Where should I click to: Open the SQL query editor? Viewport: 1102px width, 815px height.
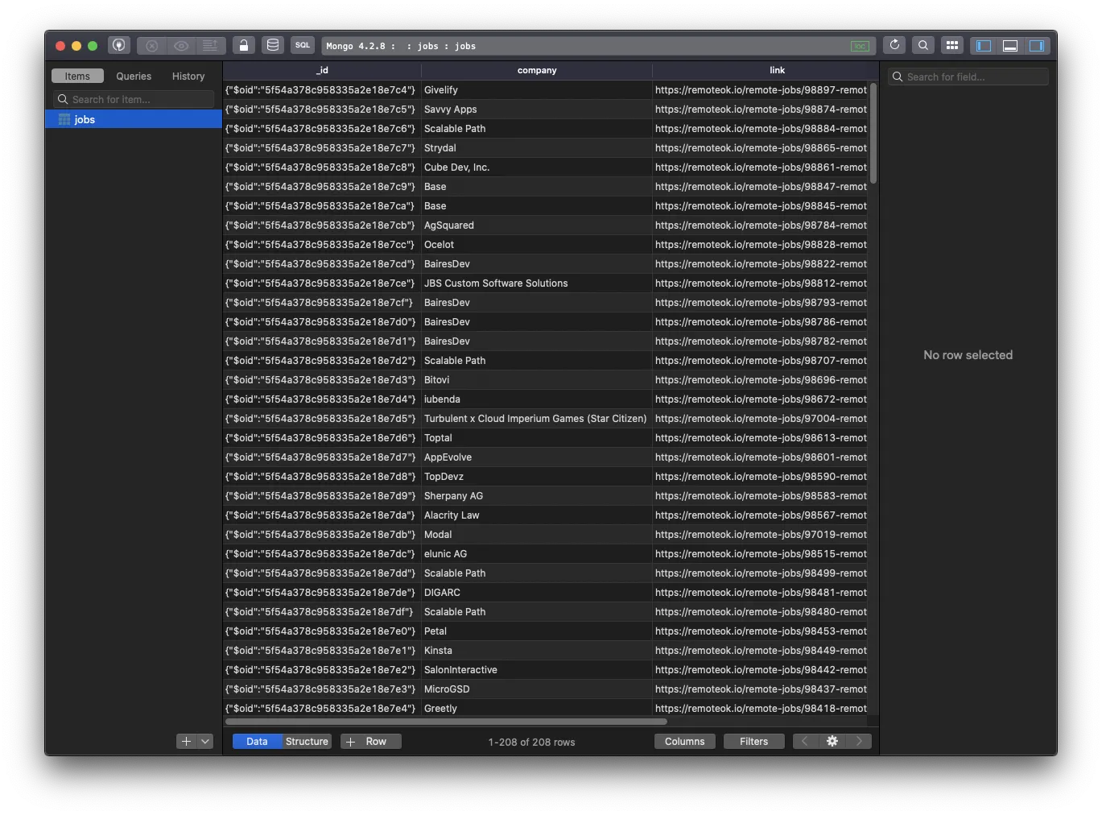pyautogui.click(x=302, y=46)
